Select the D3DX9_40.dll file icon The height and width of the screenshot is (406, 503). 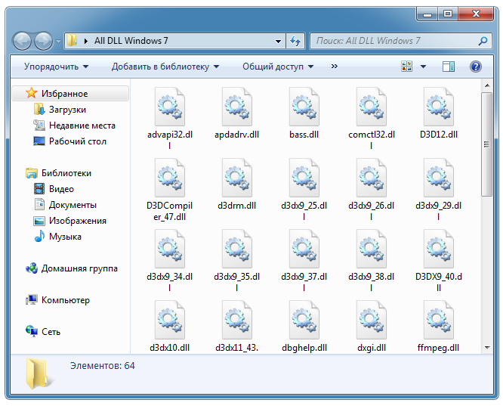439,249
